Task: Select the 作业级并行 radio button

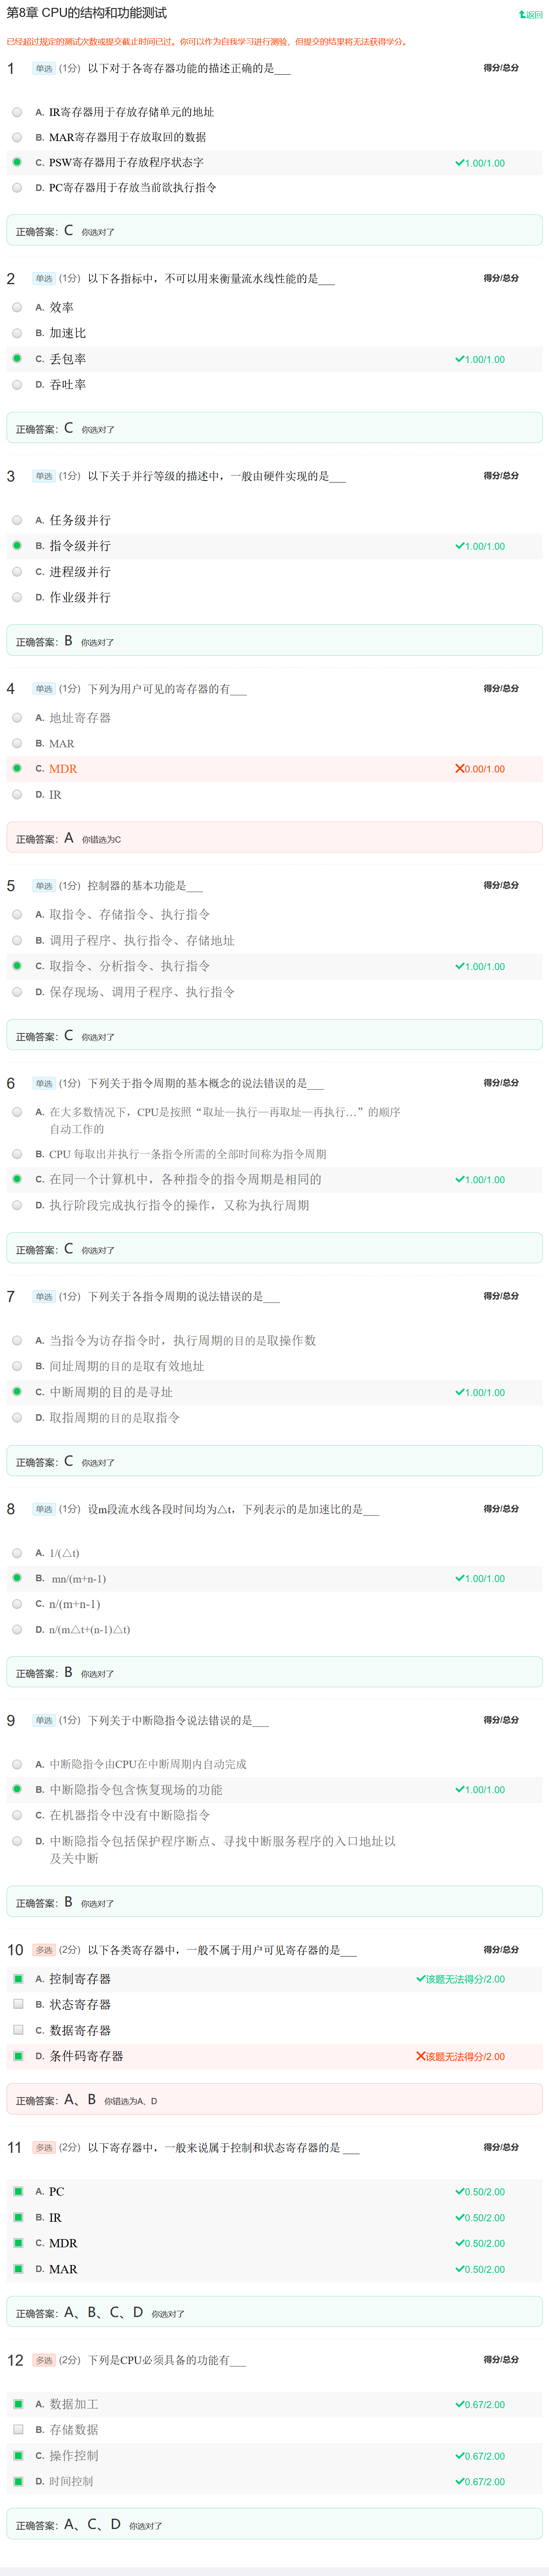Action: pos(17,597)
